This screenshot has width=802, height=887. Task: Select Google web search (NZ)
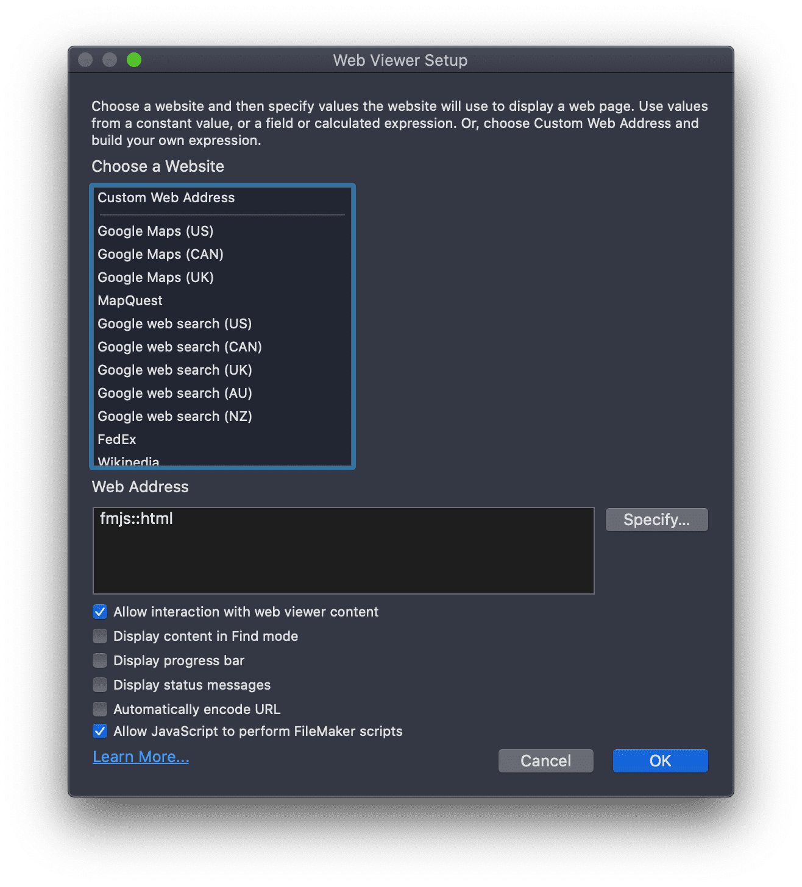(x=222, y=416)
